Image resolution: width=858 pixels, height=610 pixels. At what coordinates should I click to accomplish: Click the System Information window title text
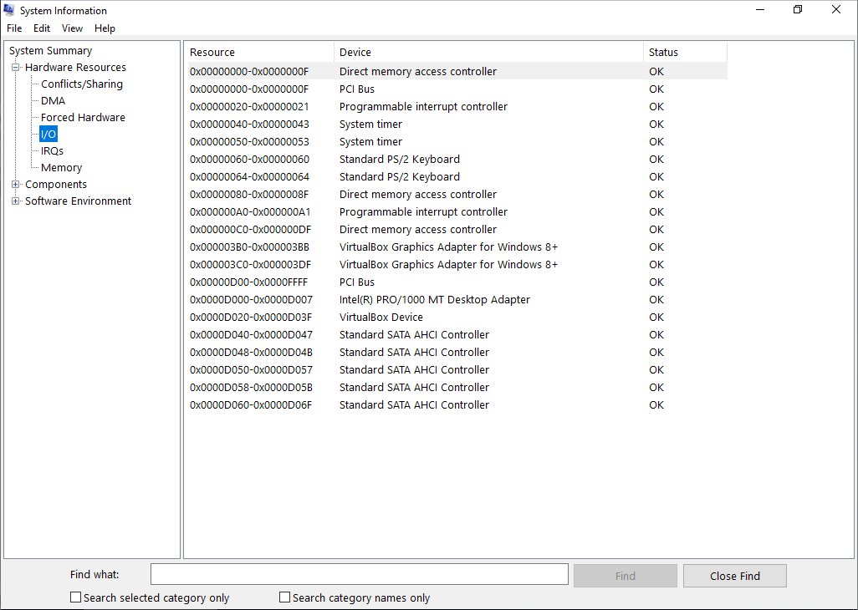(64, 10)
